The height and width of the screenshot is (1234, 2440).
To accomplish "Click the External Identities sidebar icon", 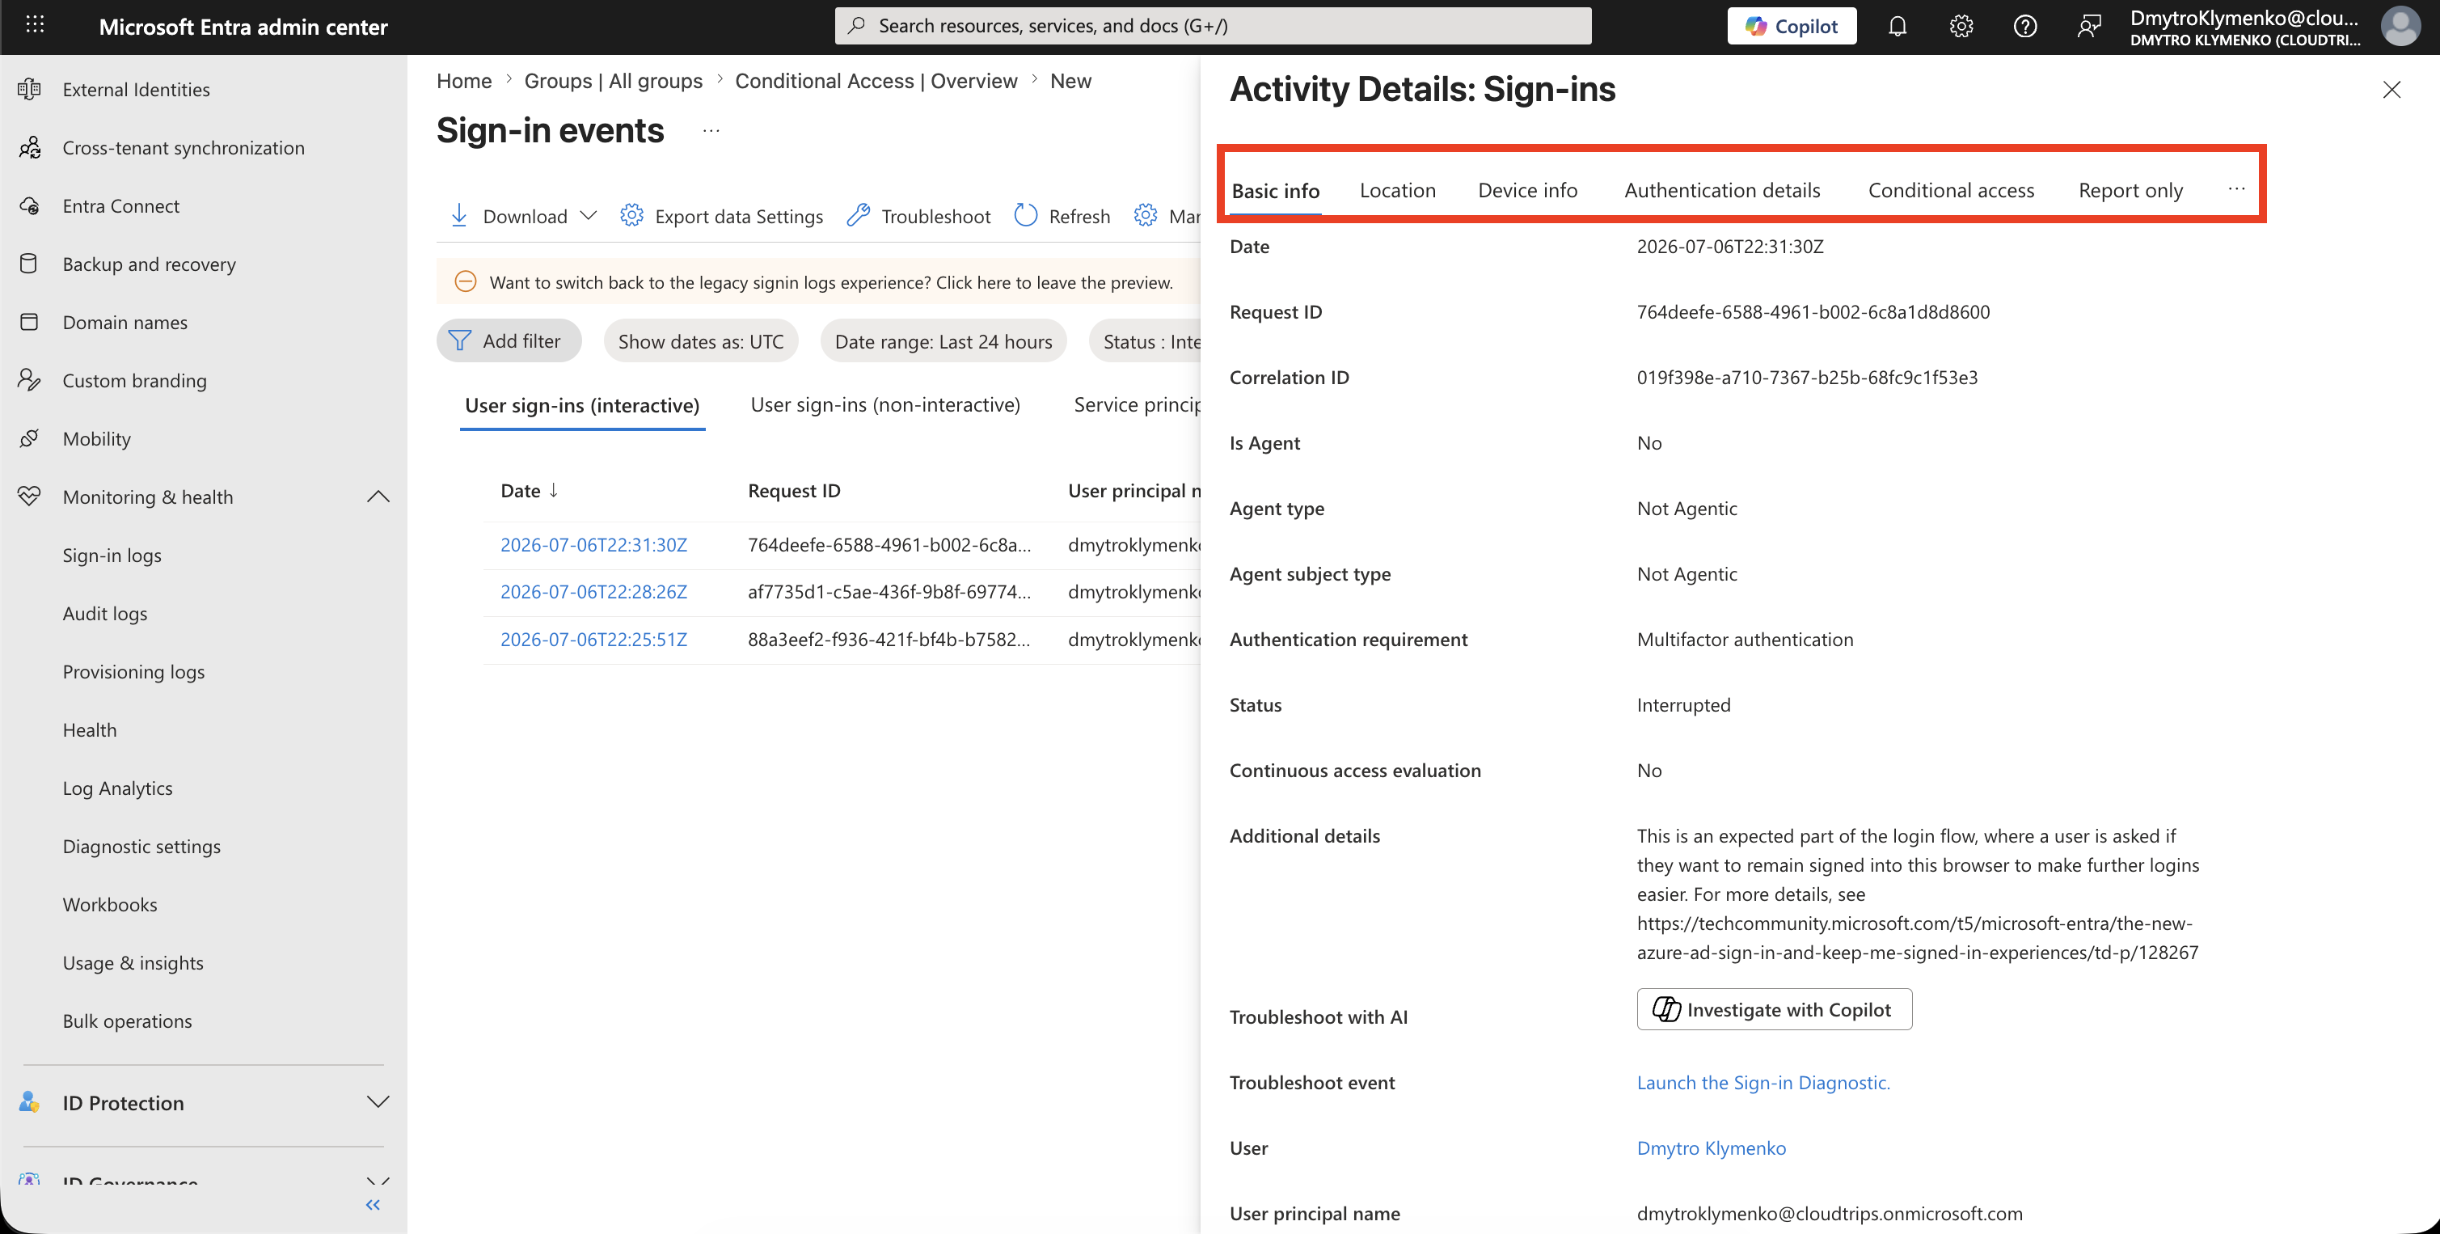I will coord(29,89).
